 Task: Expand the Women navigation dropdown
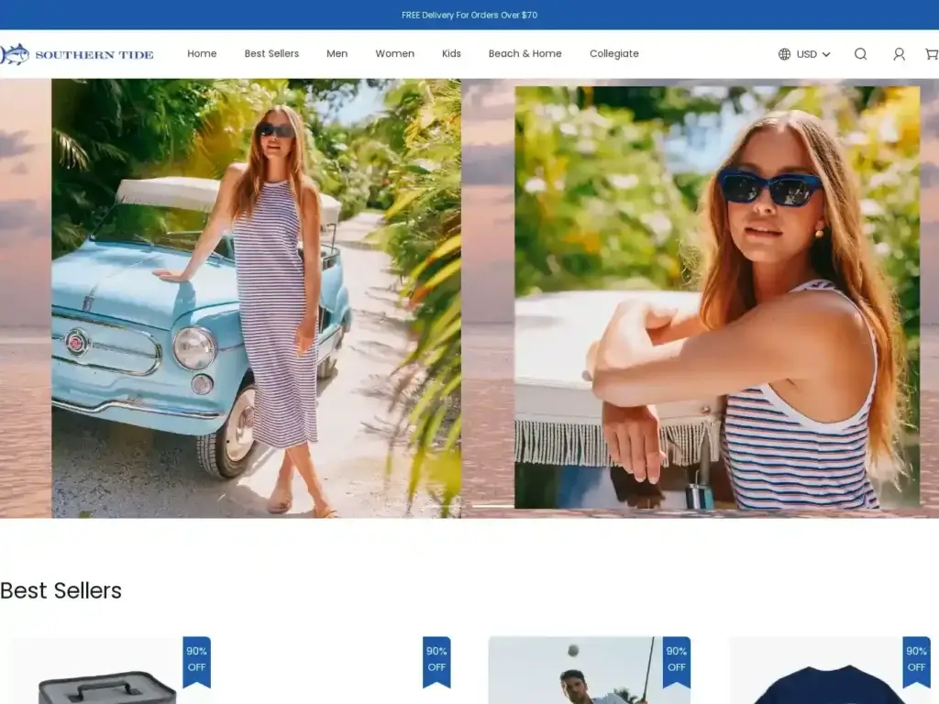(394, 54)
